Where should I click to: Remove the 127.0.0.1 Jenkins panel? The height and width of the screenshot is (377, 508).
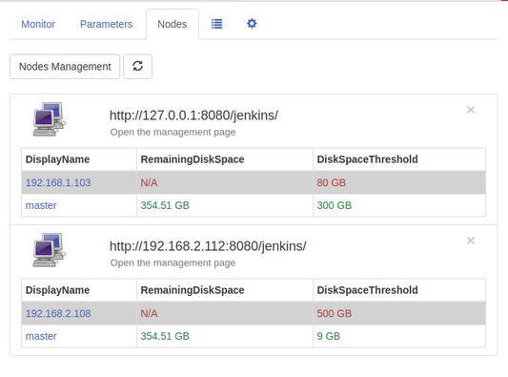click(x=471, y=110)
